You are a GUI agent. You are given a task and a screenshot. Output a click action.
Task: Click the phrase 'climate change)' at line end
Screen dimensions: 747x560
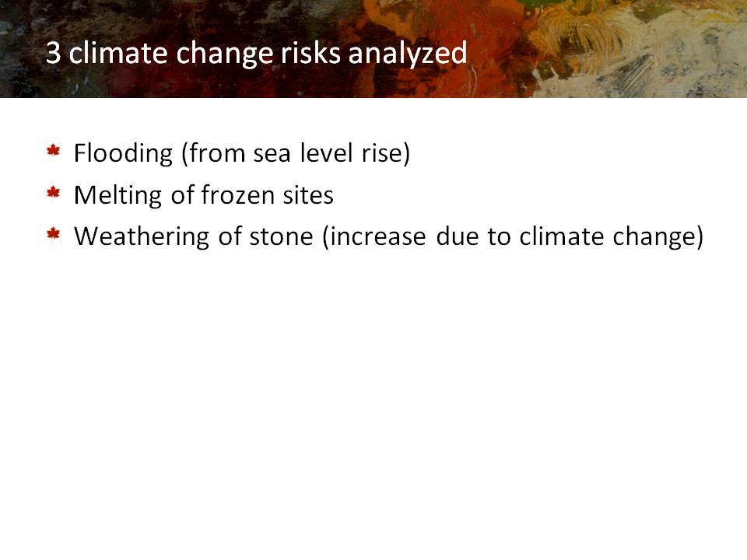pos(612,236)
